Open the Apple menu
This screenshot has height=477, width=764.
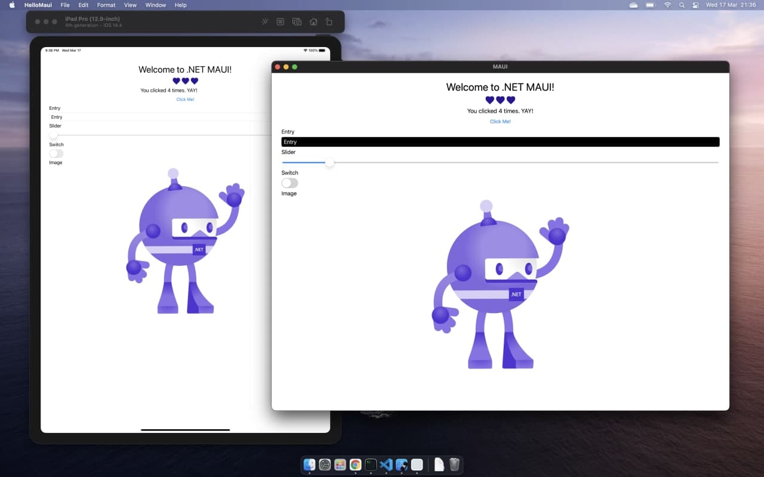point(12,5)
